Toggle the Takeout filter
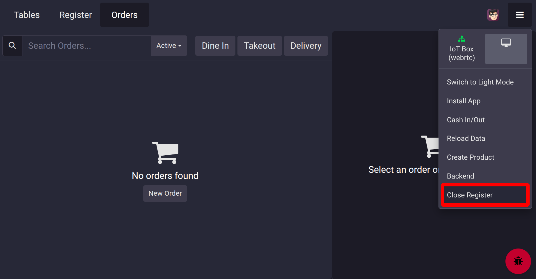The width and height of the screenshot is (536, 279). (x=260, y=46)
